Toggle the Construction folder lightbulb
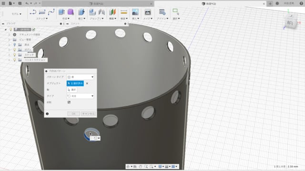Image resolution: width=305 pixels, height=171 pixels. 14,60
